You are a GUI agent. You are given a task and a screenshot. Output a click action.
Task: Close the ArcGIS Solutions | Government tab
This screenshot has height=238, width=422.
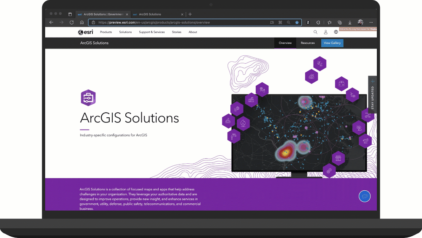click(x=127, y=14)
